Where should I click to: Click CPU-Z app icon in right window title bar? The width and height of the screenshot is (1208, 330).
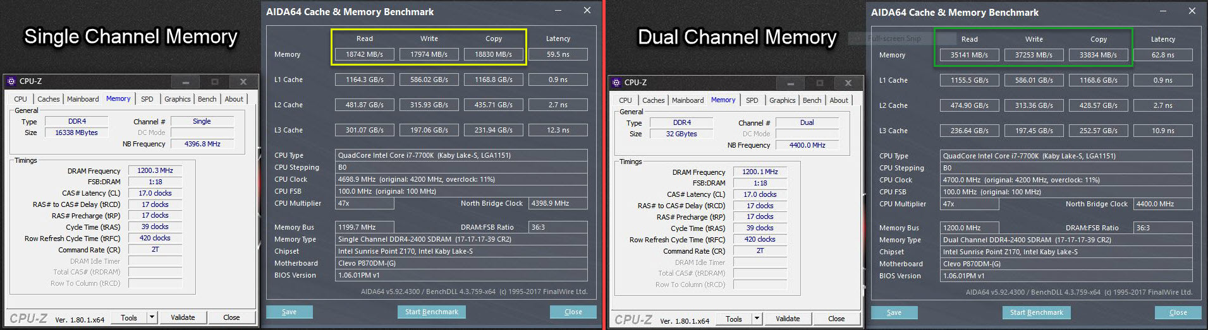616,83
